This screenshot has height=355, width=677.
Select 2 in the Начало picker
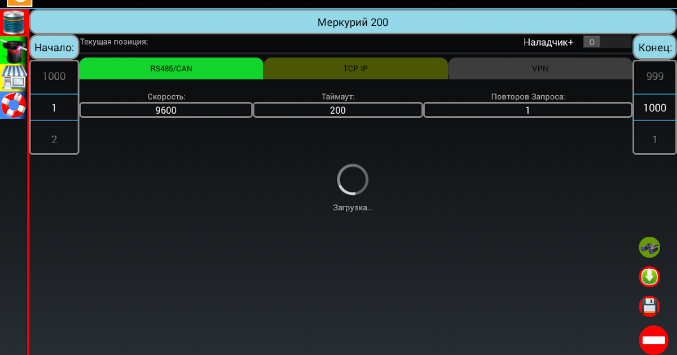[x=54, y=139]
